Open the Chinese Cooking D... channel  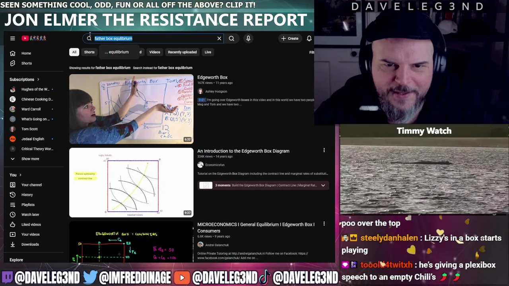click(x=33, y=99)
